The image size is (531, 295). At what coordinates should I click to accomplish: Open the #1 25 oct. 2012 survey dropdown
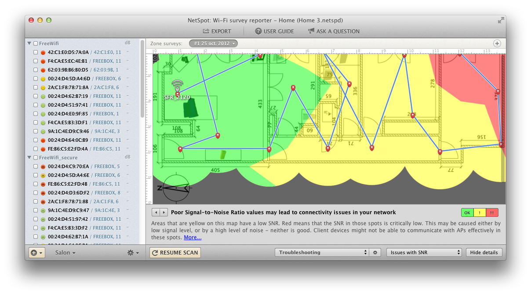214,43
